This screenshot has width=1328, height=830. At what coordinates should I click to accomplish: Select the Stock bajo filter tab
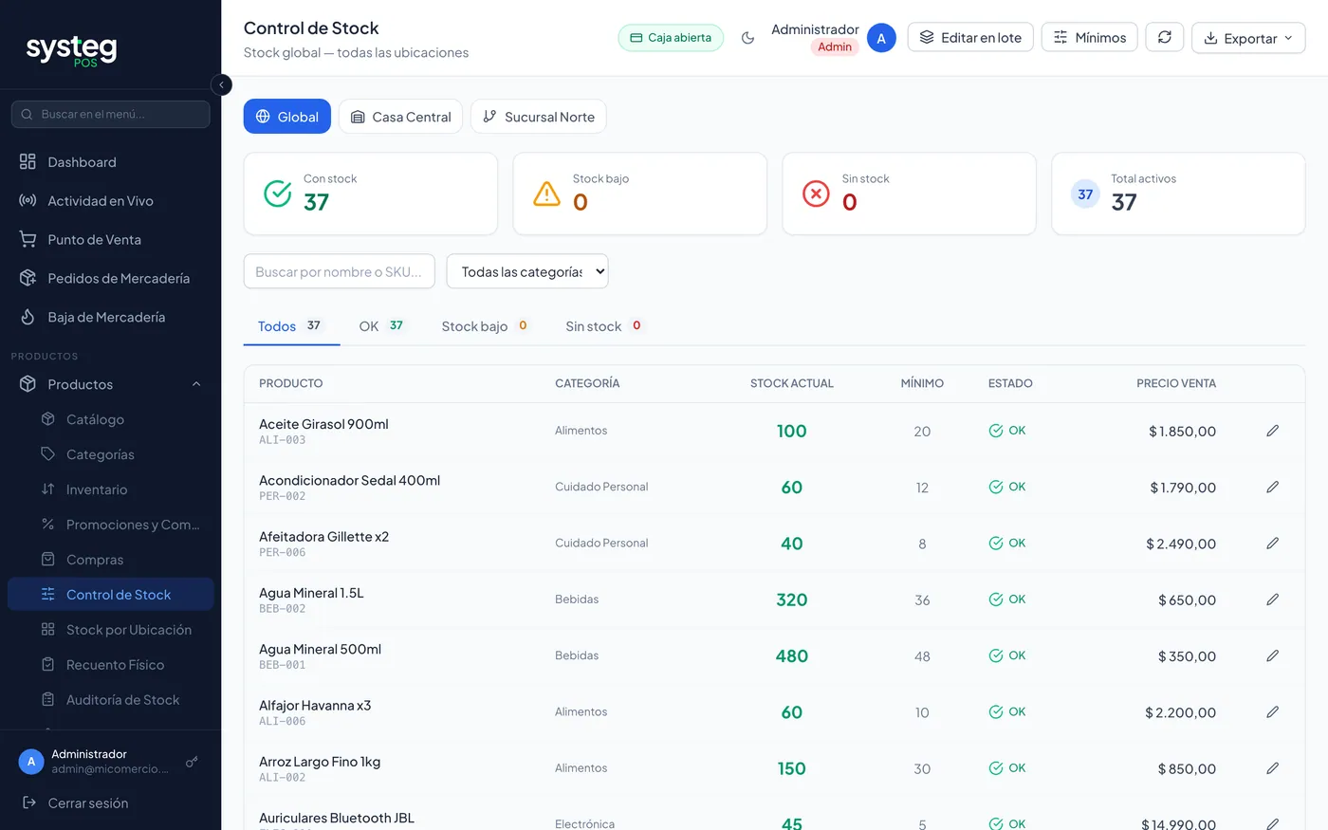[x=485, y=326]
